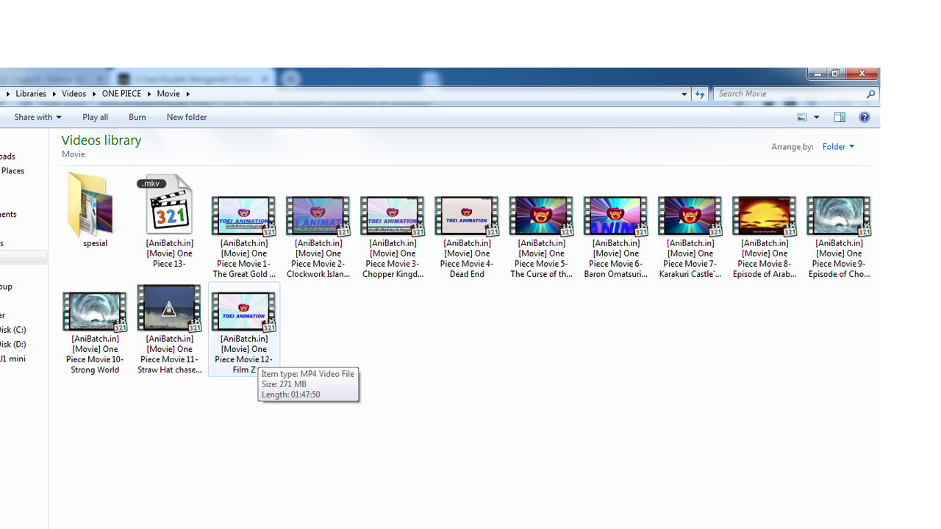Image resolution: width=941 pixels, height=529 pixels.
Task: Click the Videos library heading
Action: (x=101, y=140)
